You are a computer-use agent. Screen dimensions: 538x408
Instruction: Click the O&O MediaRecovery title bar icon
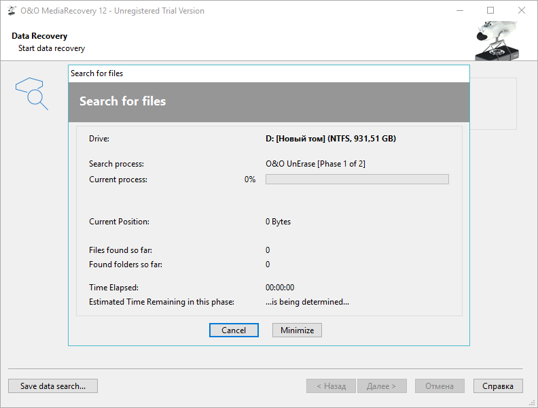[12, 11]
